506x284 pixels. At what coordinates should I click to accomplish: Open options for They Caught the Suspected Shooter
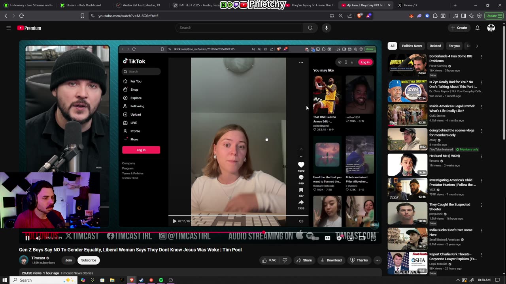point(481,205)
